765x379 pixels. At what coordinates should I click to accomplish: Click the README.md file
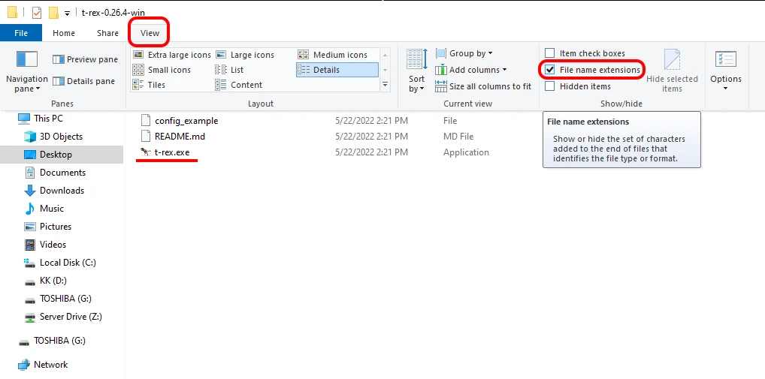pyautogui.click(x=180, y=137)
